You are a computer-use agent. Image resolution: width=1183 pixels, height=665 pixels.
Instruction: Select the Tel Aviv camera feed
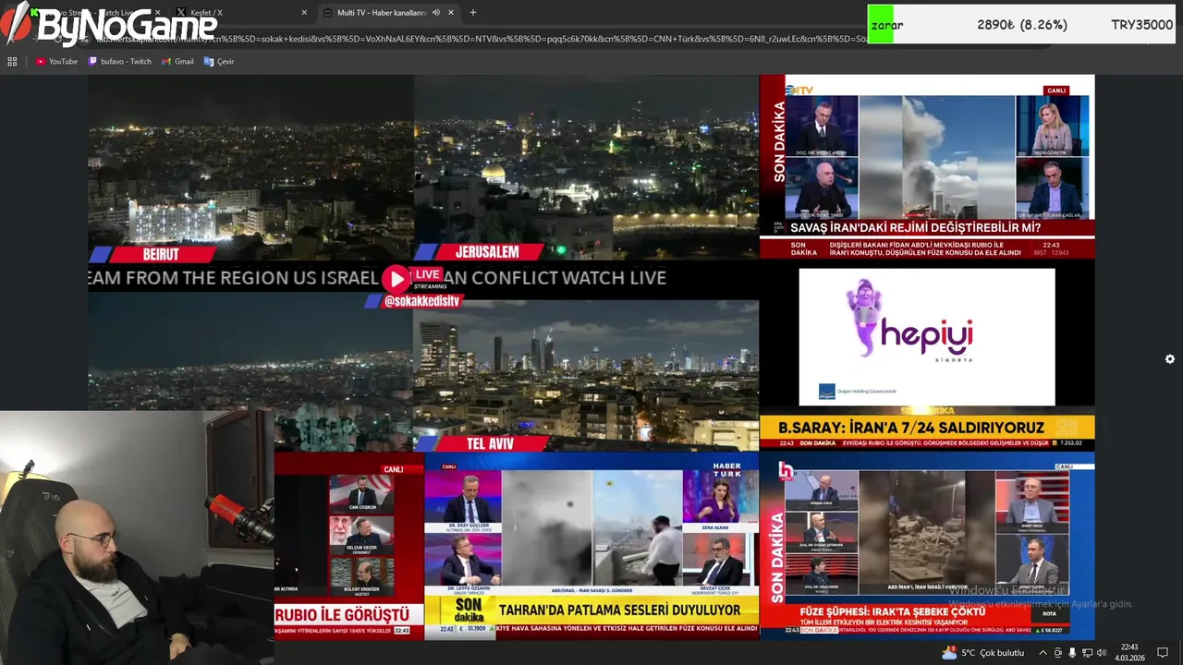coord(586,374)
